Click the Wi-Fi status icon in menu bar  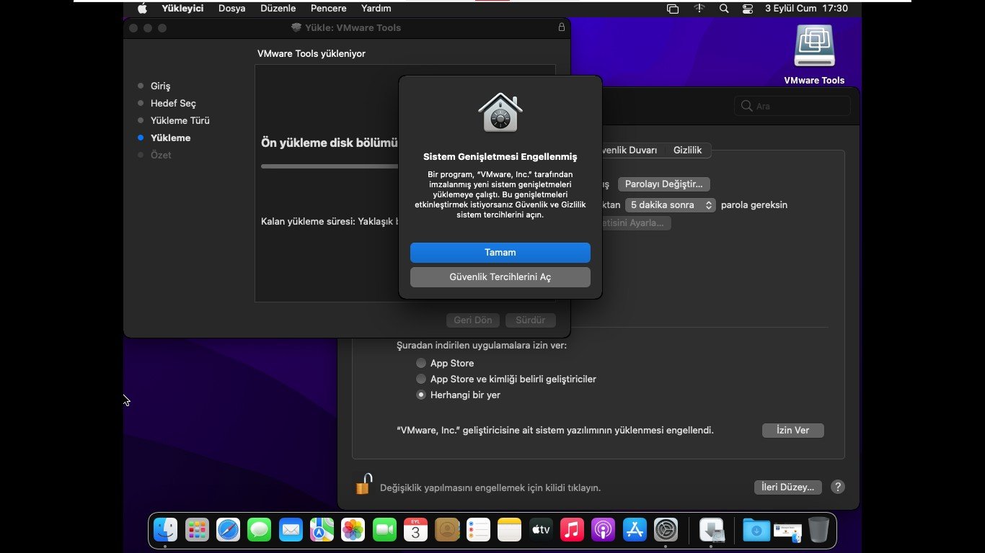(699, 9)
